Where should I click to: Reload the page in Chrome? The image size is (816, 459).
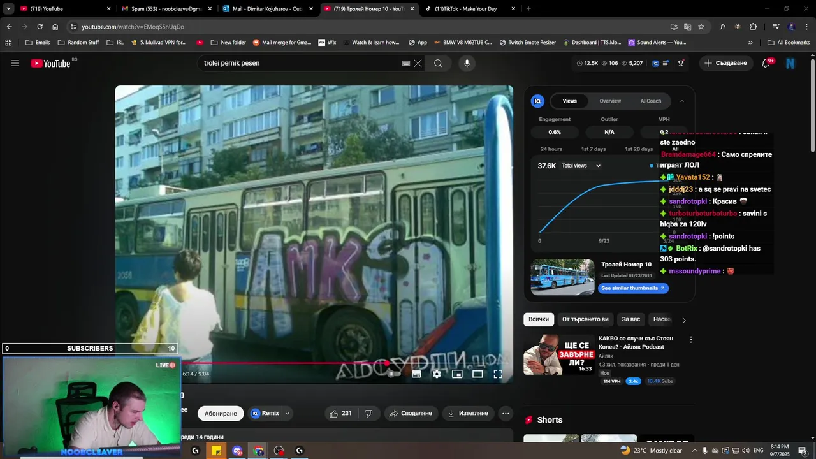pos(40,27)
